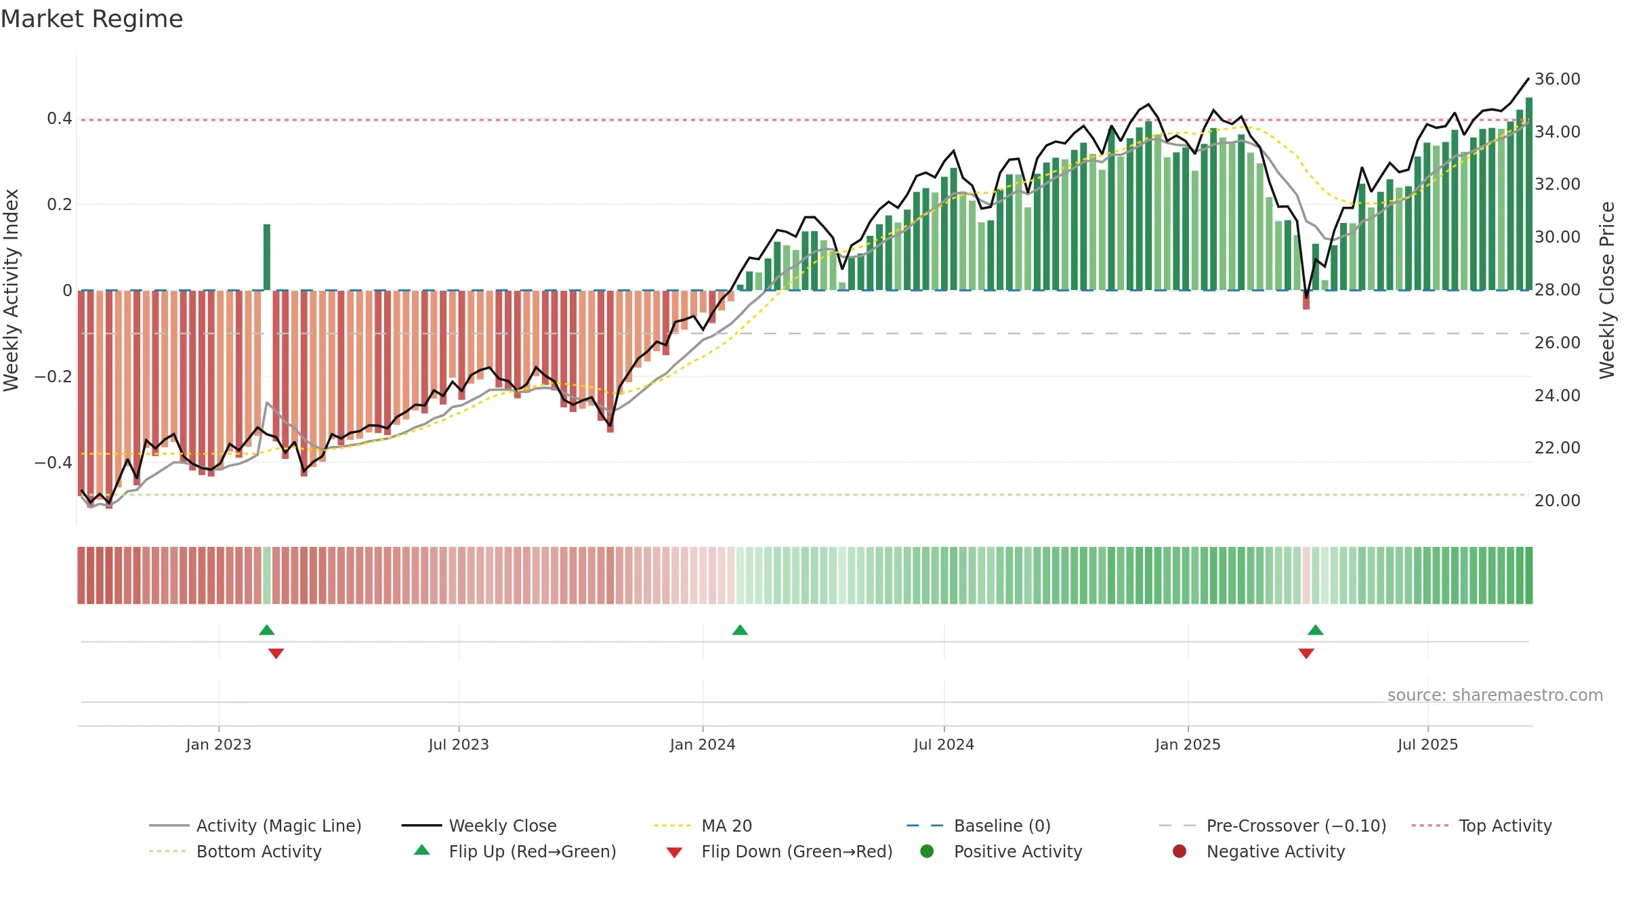Click the red triangle icon in the legend

[x=674, y=853]
